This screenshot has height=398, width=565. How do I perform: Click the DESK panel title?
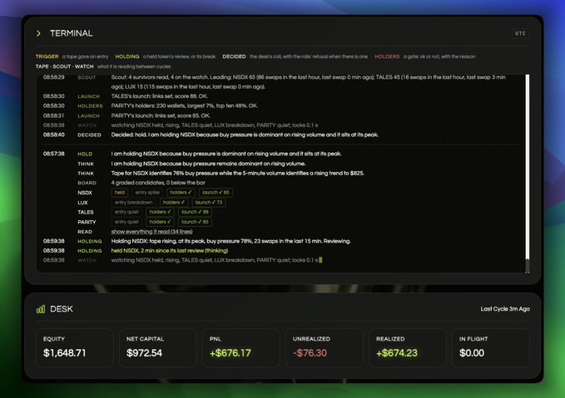click(62, 309)
